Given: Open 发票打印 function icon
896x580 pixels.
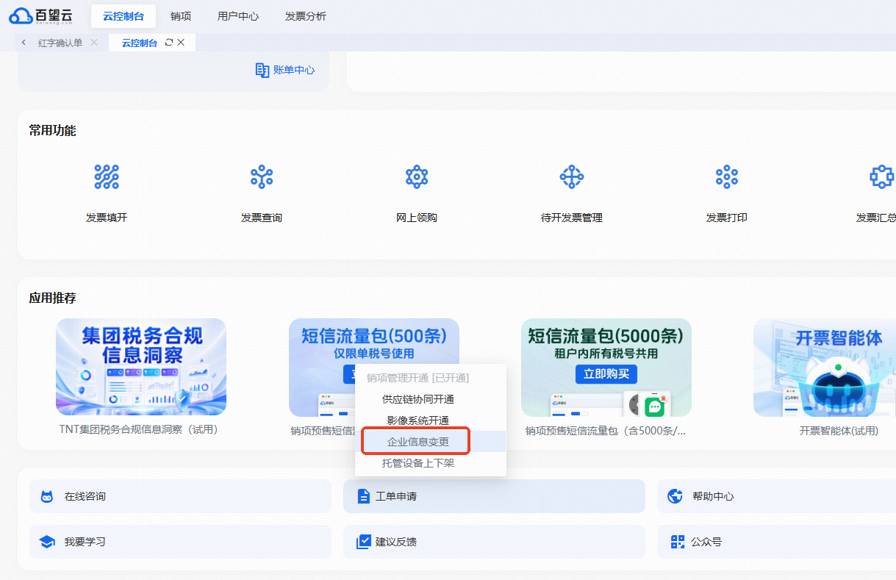Looking at the screenshot, I should 727,176.
